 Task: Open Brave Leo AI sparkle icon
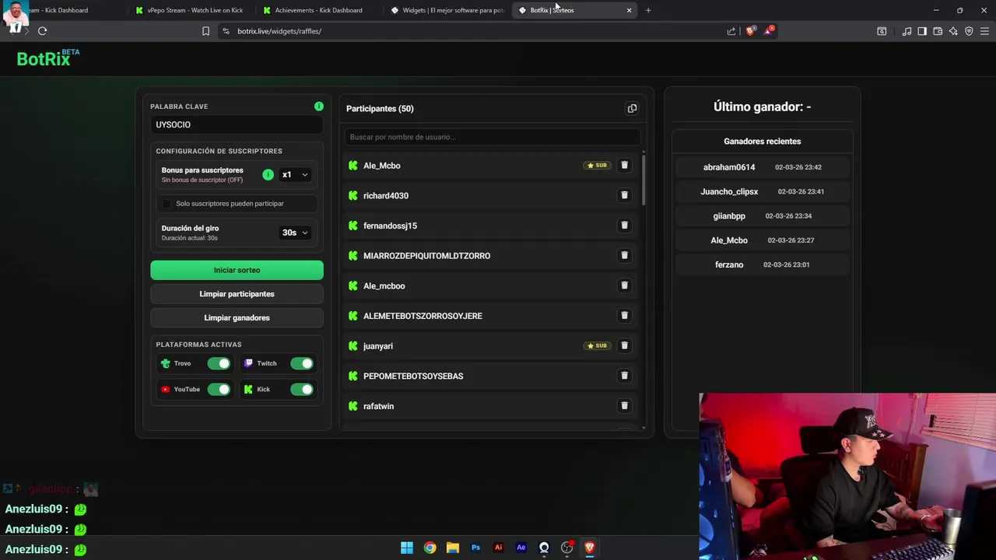953,31
